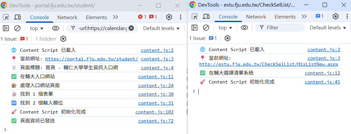The height and width of the screenshot is (134, 351).
Task: Click inspect element picker in left DevTools
Action: [x=6, y=17]
